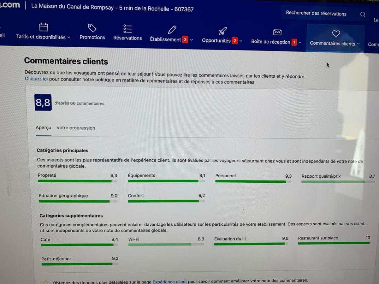
Task: Click the rocket icon for Opportunités
Action: point(223,31)
